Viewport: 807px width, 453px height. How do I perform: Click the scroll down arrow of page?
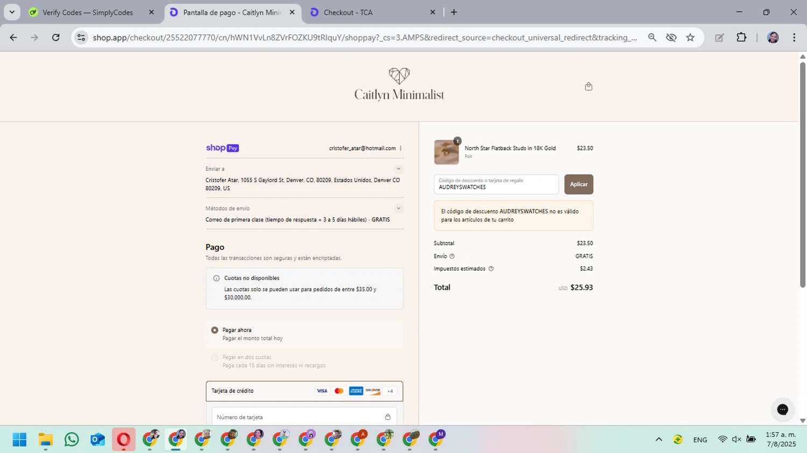tap(803, 421)
